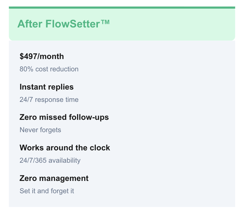
Task: Click the "24/7 response time" subtitle
Action: pos(49,100)
